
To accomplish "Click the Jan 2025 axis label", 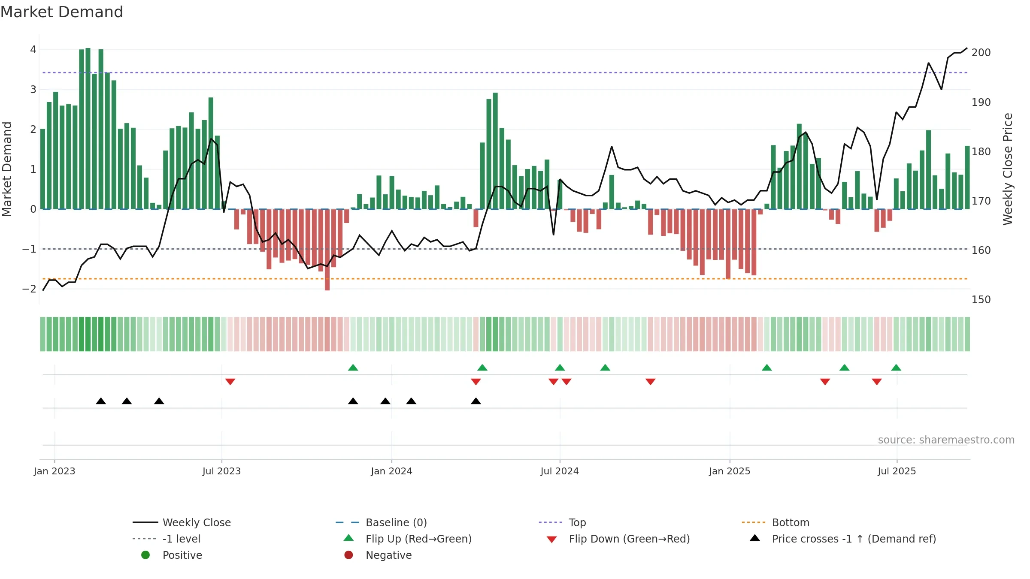I will pyautogui.click(x=730, y=471).
